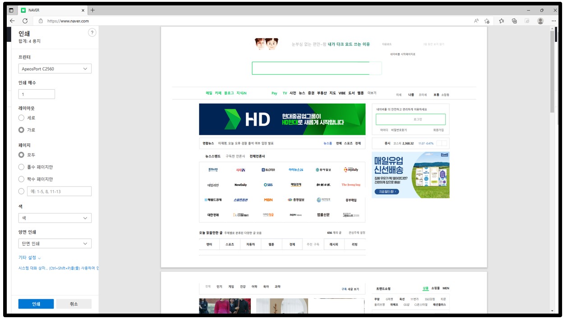Image resolution: width=563 pixels, height=319 pixels.
Task: Start Read aloud from address bar
Action: pyautogui.click(x=476, y=21)
